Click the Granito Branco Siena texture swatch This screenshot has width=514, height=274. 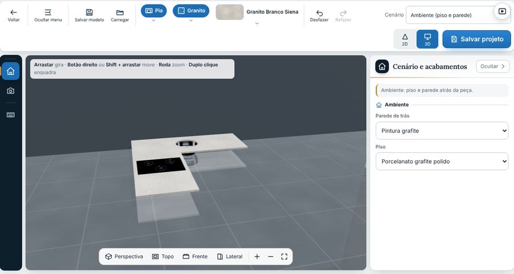point(230,12)
